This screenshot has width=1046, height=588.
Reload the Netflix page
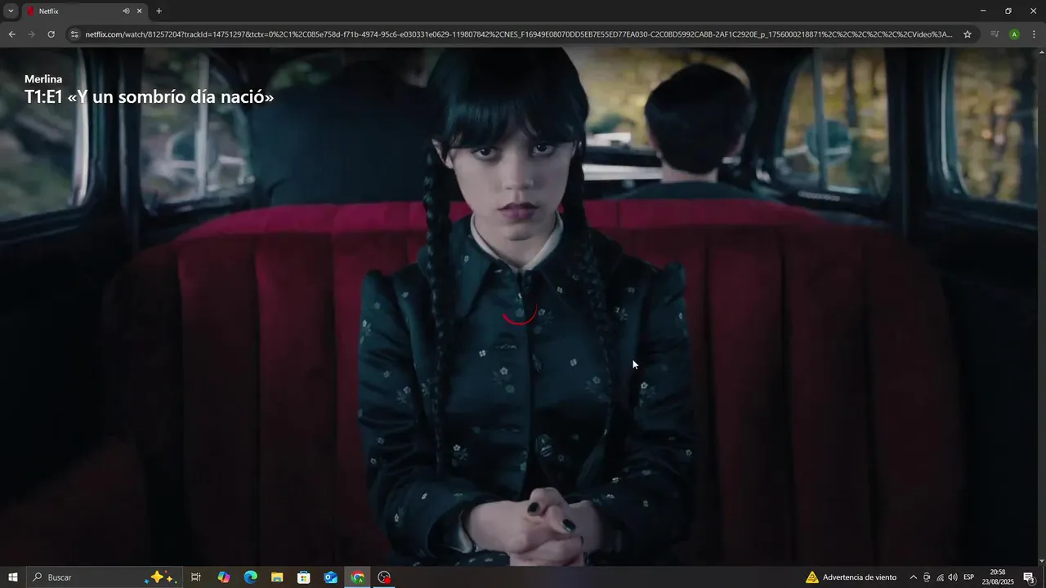[x=51, y=34]
